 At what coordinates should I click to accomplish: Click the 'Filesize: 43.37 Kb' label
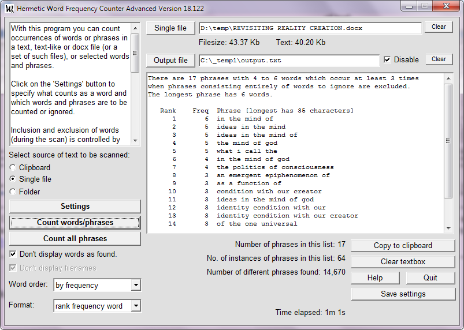pyautogui.click(x=229, y=43)
